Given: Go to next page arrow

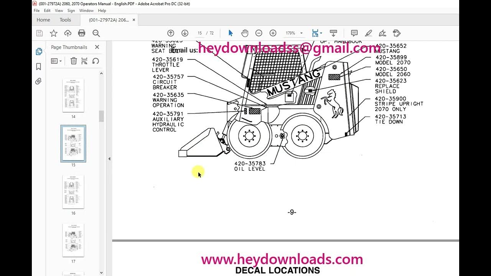Looking at the screenshot, I should [x=185, y=33].
